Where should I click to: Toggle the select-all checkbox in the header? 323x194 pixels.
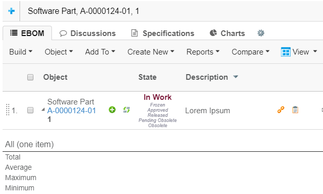click(x=30, y=77)
